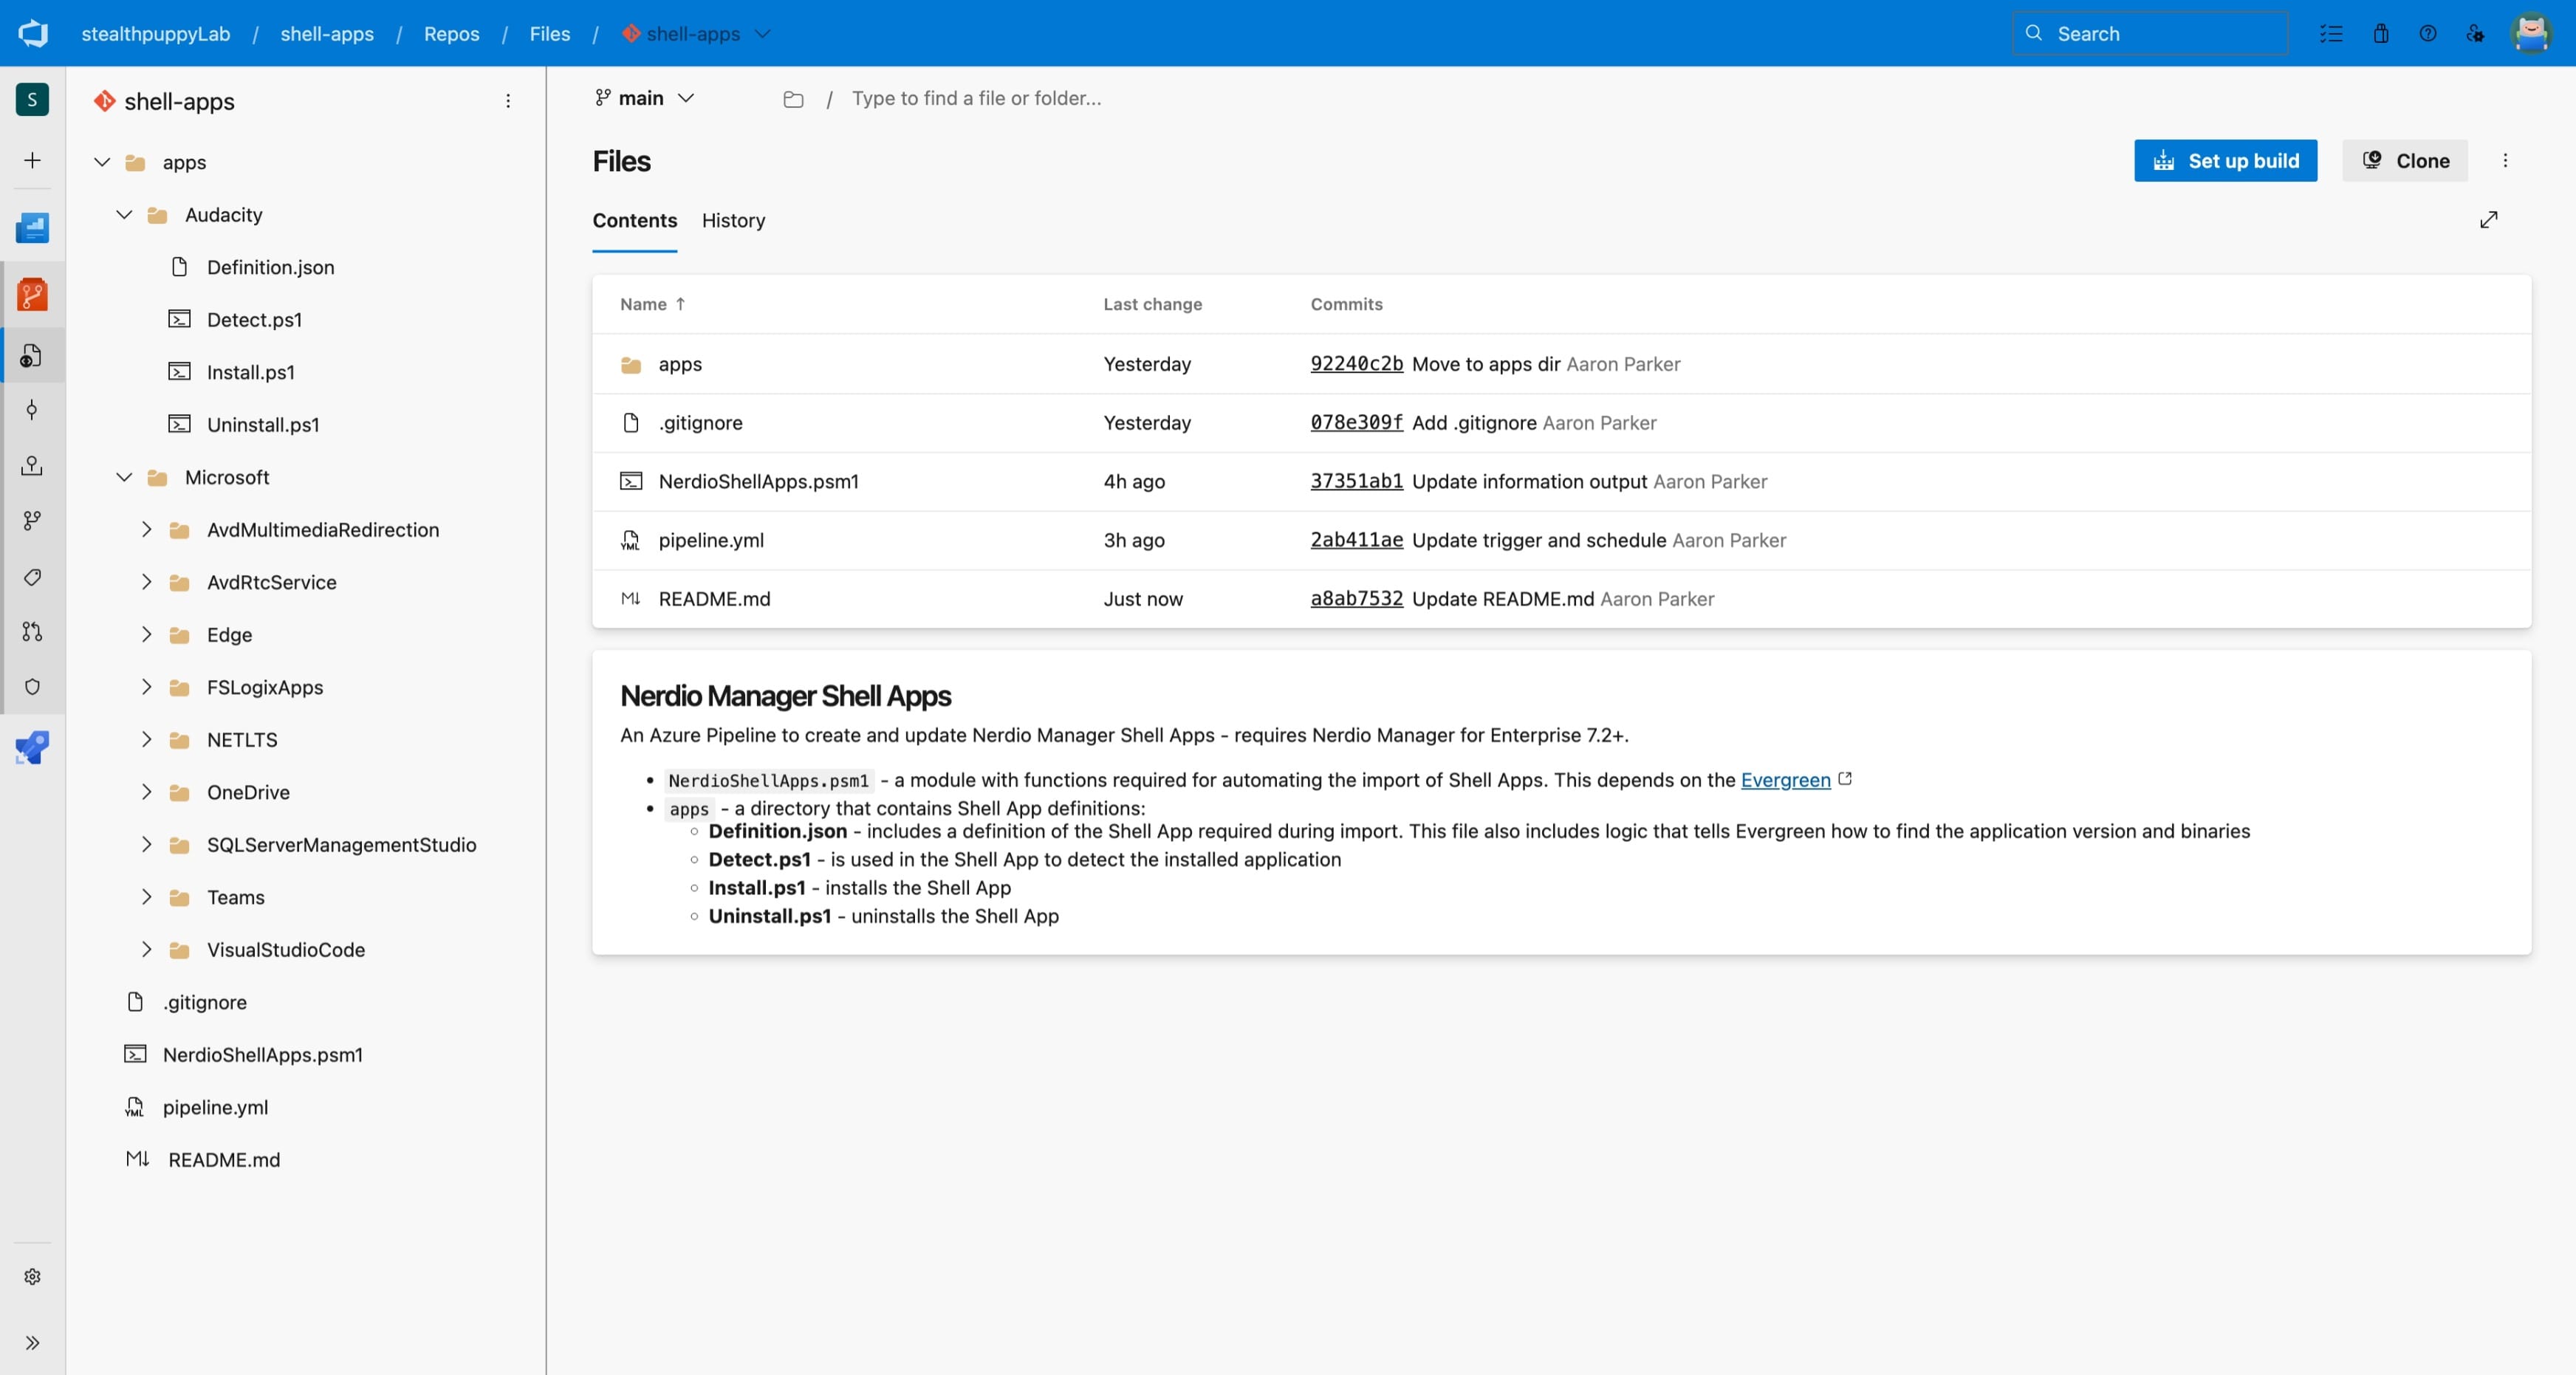Image resolution: width=2576 pixels, height=1375 pixels.
Task: Open NerdioShellApps.psm1 in the files table
Action: point(758,481)
